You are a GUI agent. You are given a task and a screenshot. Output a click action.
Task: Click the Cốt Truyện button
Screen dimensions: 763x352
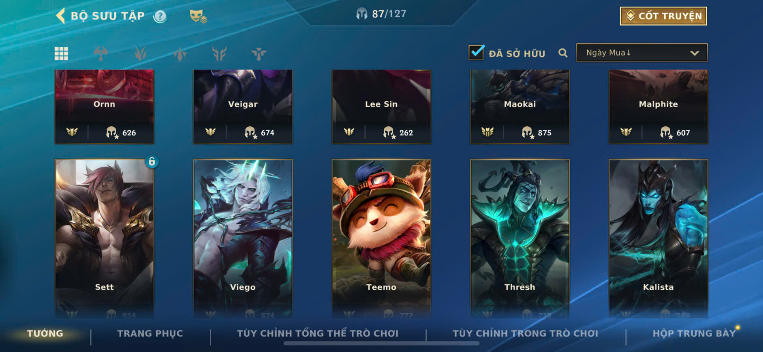(x=663, y=16)
